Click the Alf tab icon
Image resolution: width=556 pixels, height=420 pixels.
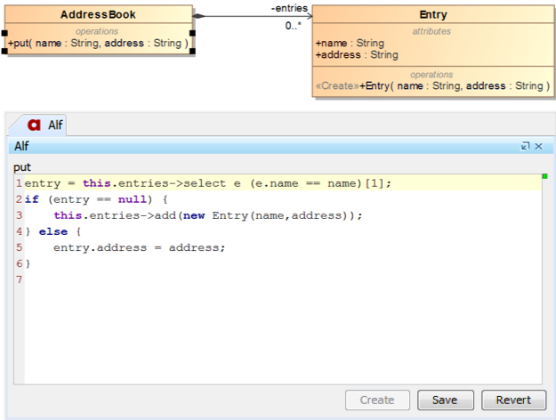click(34, 125)
